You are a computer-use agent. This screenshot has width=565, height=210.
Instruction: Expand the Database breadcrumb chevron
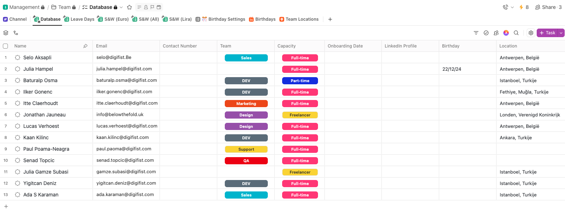[121, 7]
